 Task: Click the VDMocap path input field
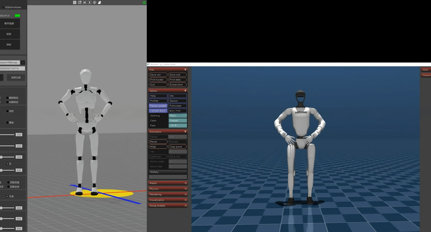10,62
